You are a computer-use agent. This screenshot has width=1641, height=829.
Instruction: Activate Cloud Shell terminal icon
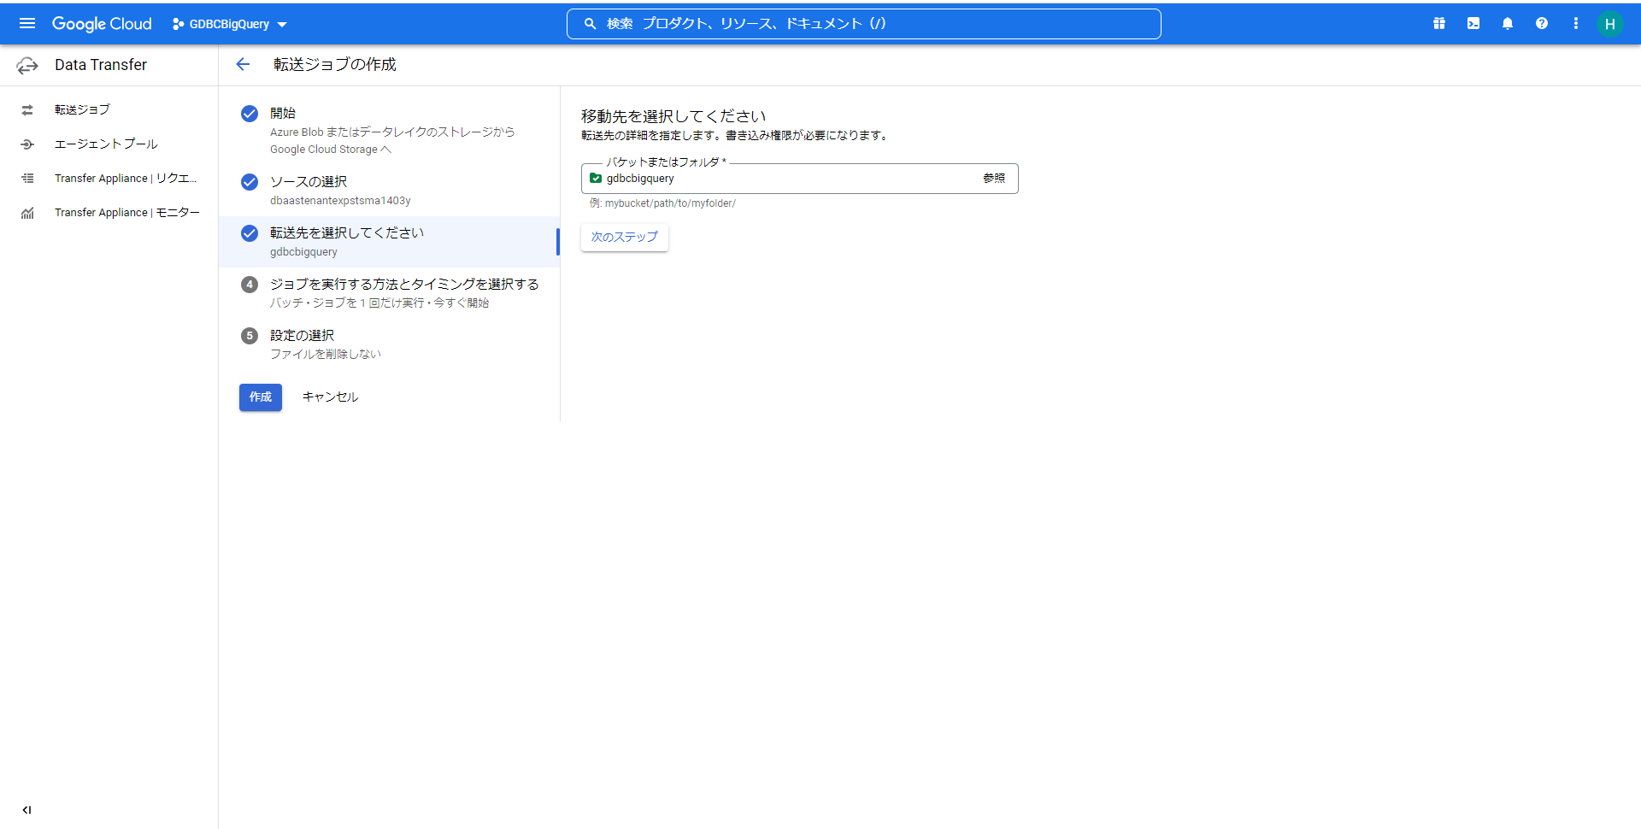1473,24
